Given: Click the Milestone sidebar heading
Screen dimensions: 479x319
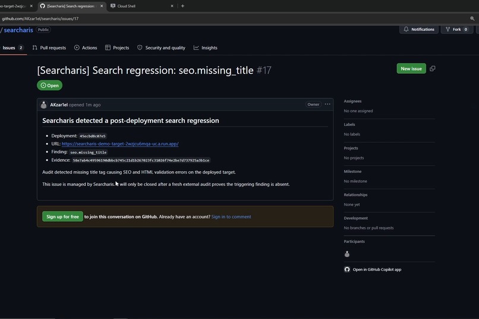Looking at the screenshot, I should [x=352, y=172].
